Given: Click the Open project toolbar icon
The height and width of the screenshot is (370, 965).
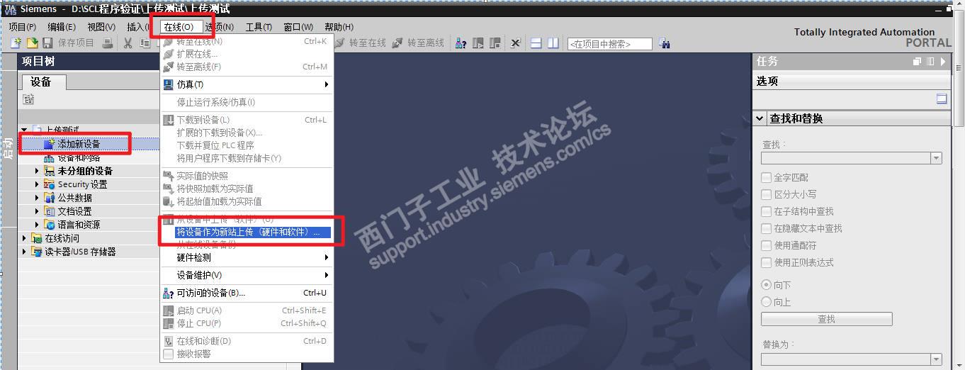Looking at the screenshot, I should [32, 43].
